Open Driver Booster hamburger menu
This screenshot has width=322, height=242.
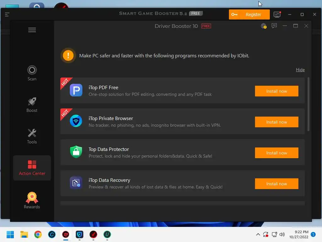[32, 30]
